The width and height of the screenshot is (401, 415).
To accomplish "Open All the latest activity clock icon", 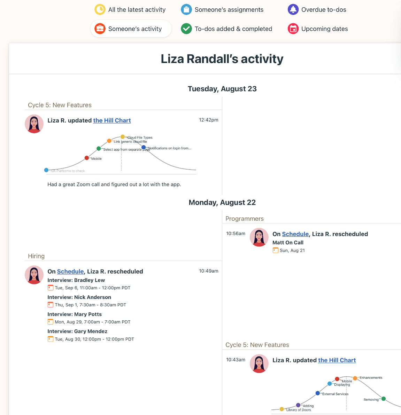I will (100, 9).
